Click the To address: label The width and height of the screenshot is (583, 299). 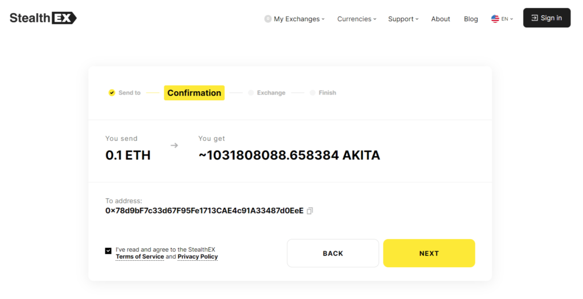[124, 201]
